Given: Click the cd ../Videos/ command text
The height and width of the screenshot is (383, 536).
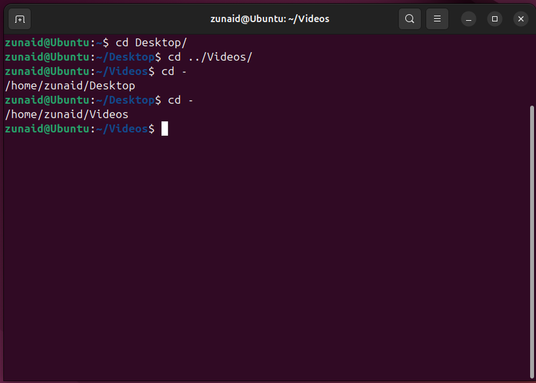Looking at the screenshot, I should [x=210, y=57].
